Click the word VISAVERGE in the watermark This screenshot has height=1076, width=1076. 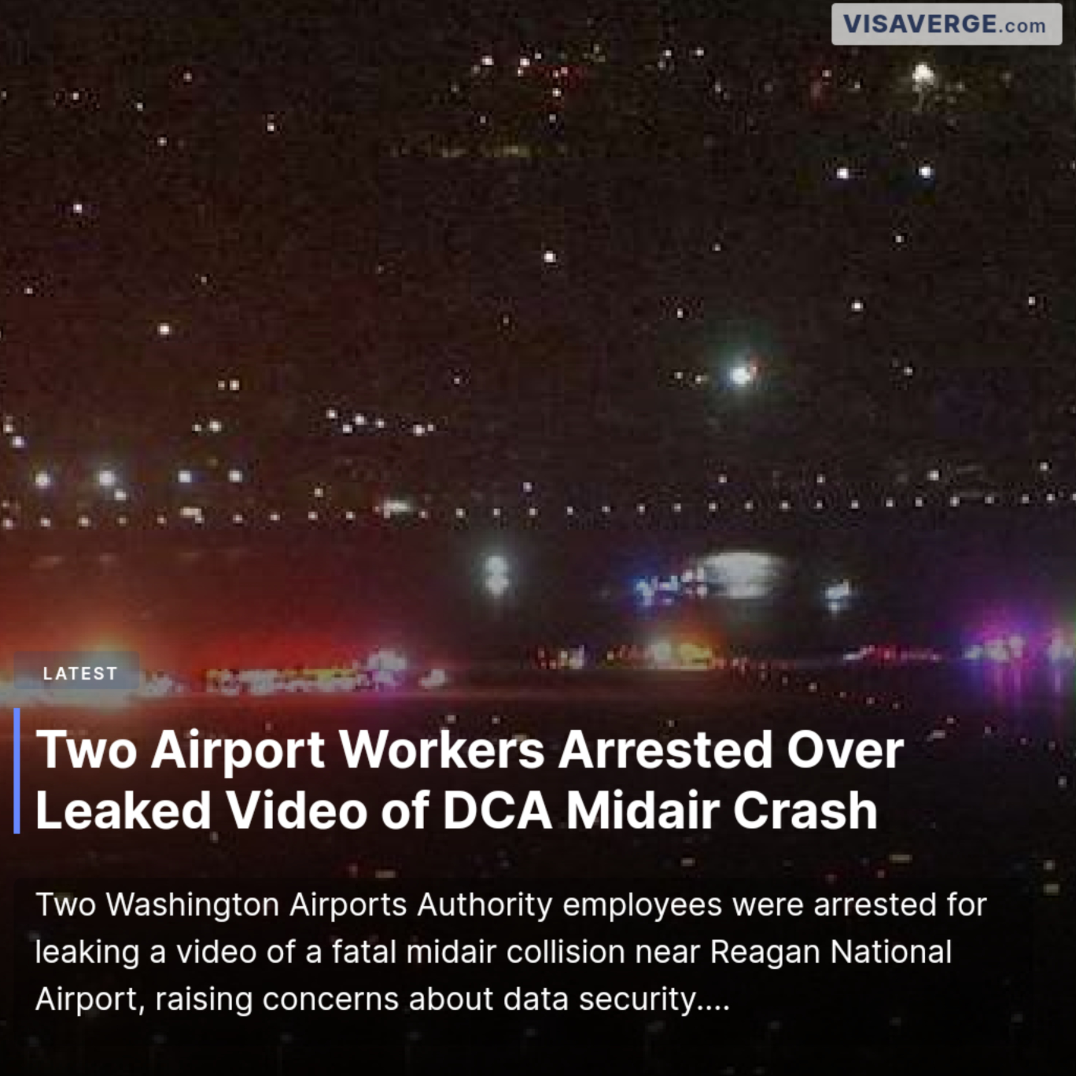(920, 24)
